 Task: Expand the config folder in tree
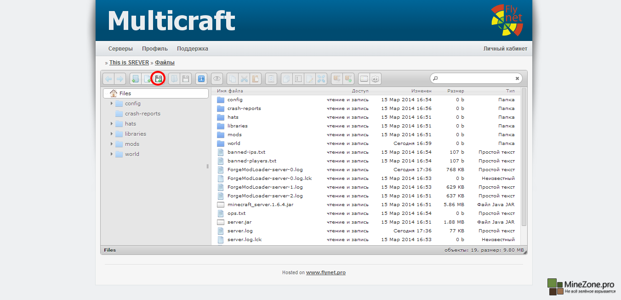112,104
